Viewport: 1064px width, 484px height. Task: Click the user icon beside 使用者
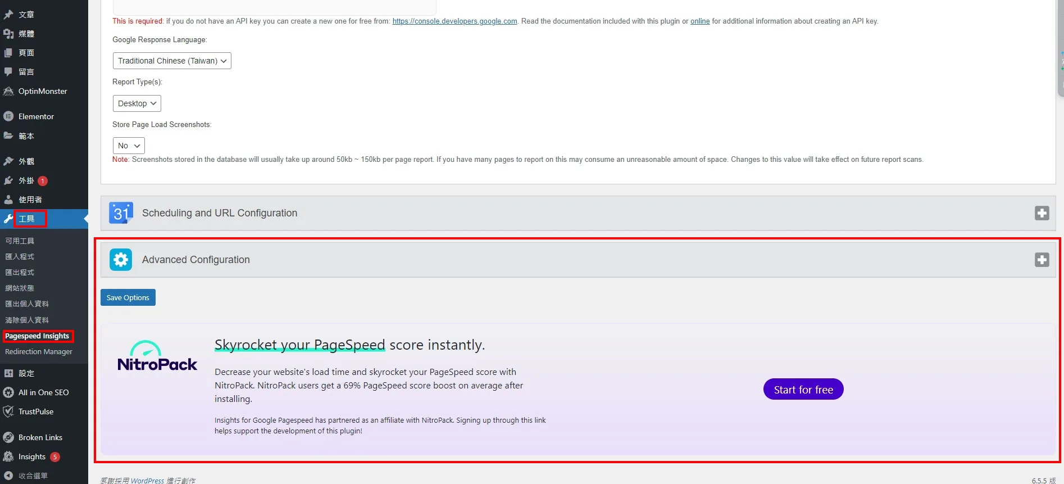point(8,200)
